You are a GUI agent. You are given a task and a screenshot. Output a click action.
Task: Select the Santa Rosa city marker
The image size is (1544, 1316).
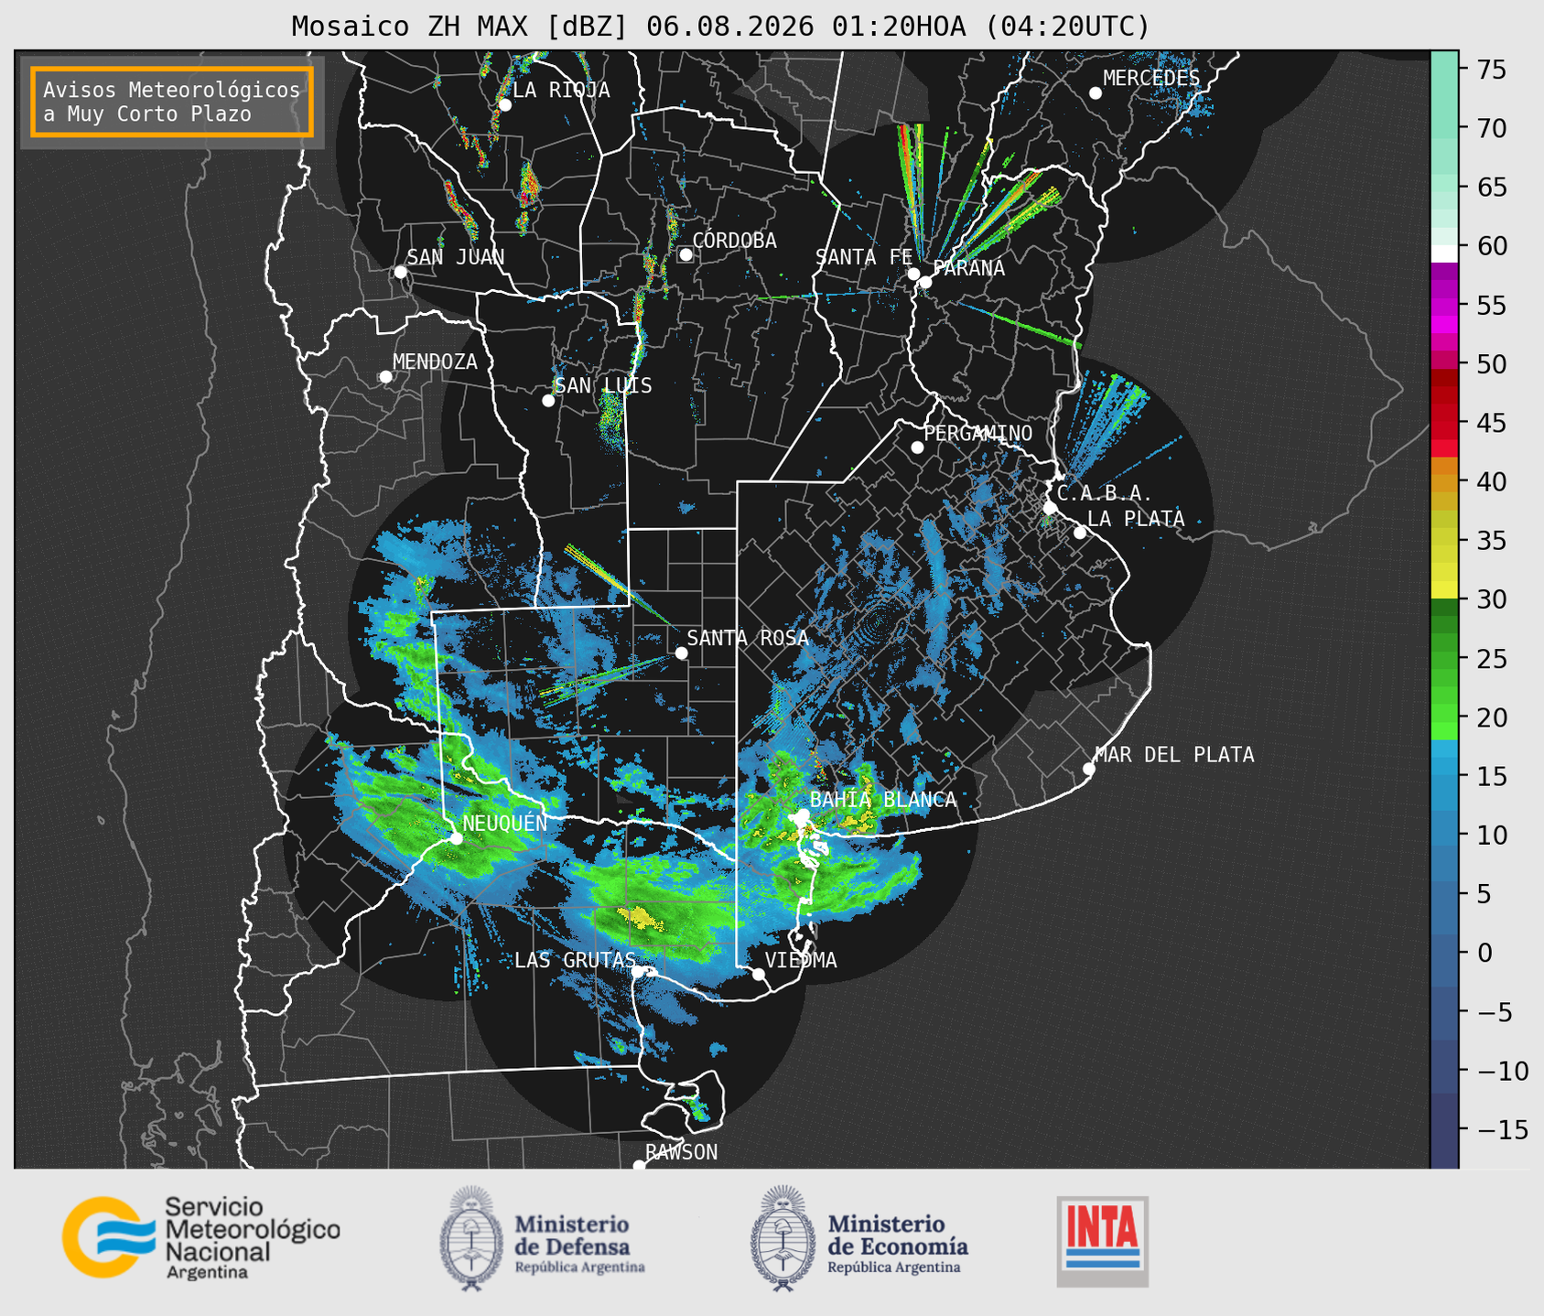681,653
